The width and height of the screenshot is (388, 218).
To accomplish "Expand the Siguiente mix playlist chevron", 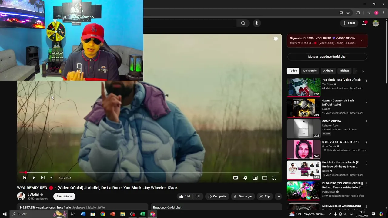I will tap(362, 41).
